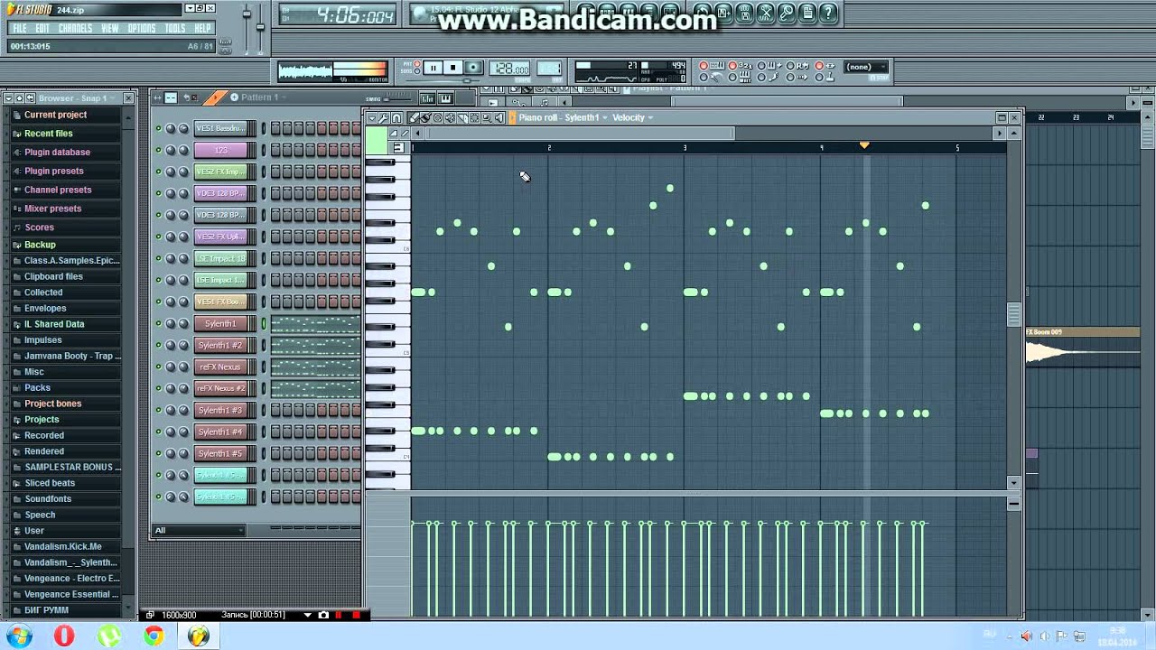Click the record button in transport panel
Viewport: 1156px width, 650px height.
click(x=473, y=68)
